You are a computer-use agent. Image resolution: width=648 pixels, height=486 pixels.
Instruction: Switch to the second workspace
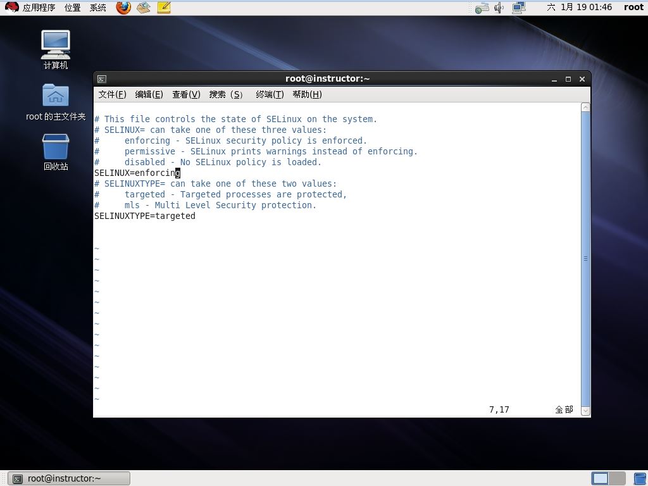(617, 478)
